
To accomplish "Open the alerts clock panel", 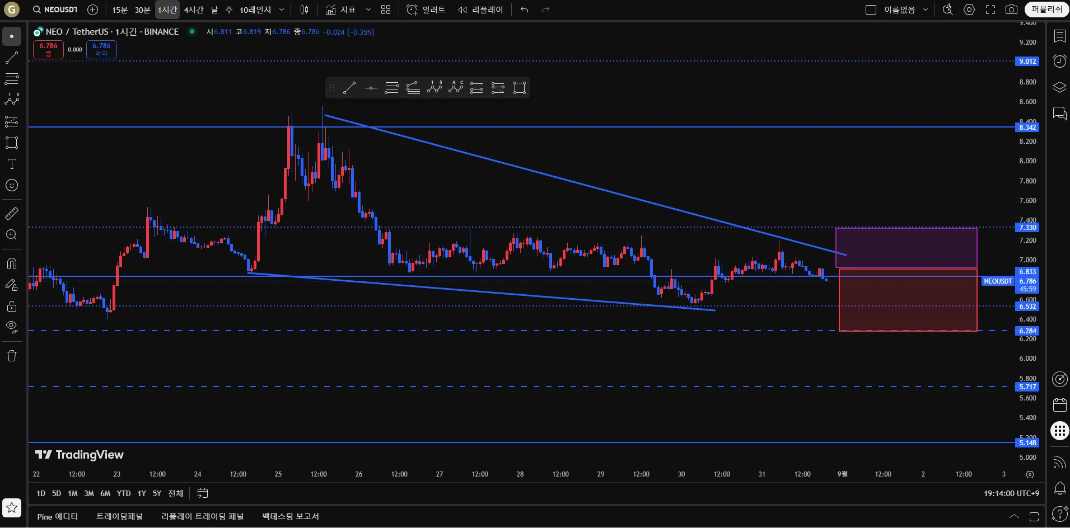I will point(1059,61).
